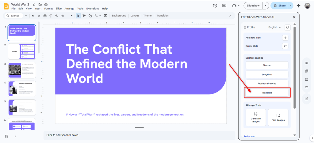The width and height of the screenshot is (314, 143).
Task: Open the Format menu
Action: pyautogui.click(x=48, y=9)
